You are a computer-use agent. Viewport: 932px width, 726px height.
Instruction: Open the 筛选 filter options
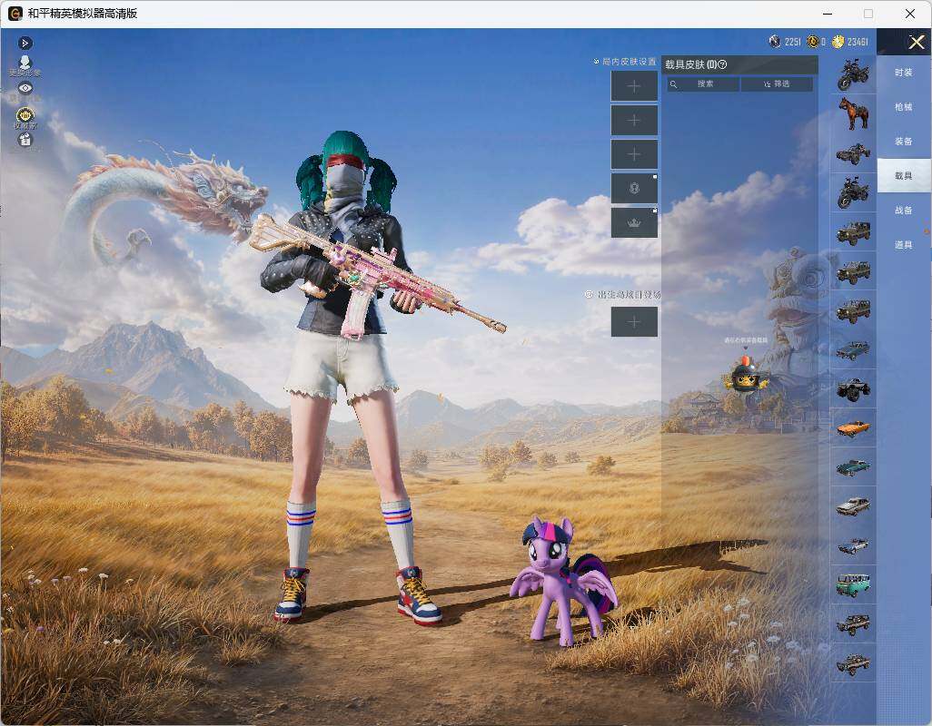click(777, 83)
